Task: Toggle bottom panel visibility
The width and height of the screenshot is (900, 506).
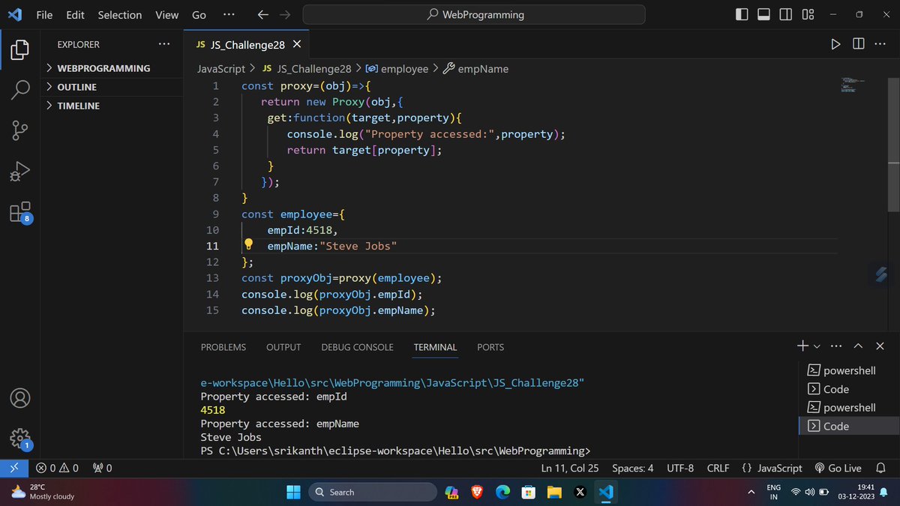Action: pyautogui.click(x=763, y=14)
